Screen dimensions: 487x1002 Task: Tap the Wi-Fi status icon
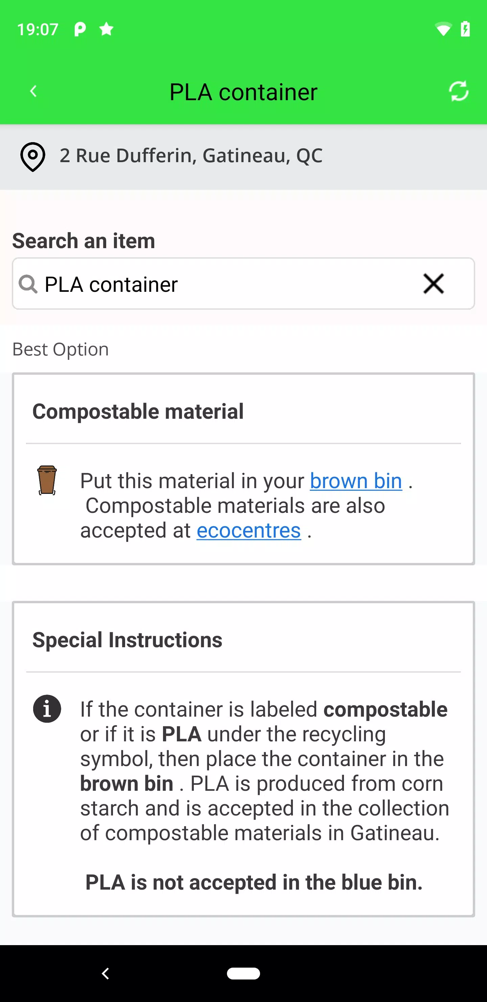tap(443, 29)
